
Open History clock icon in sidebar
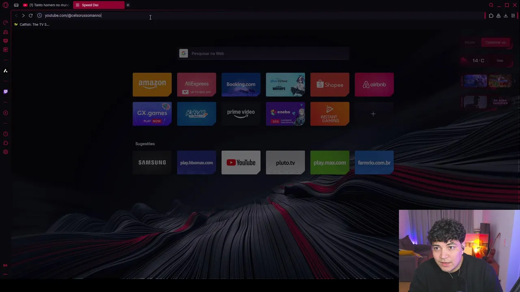[6, 134]
